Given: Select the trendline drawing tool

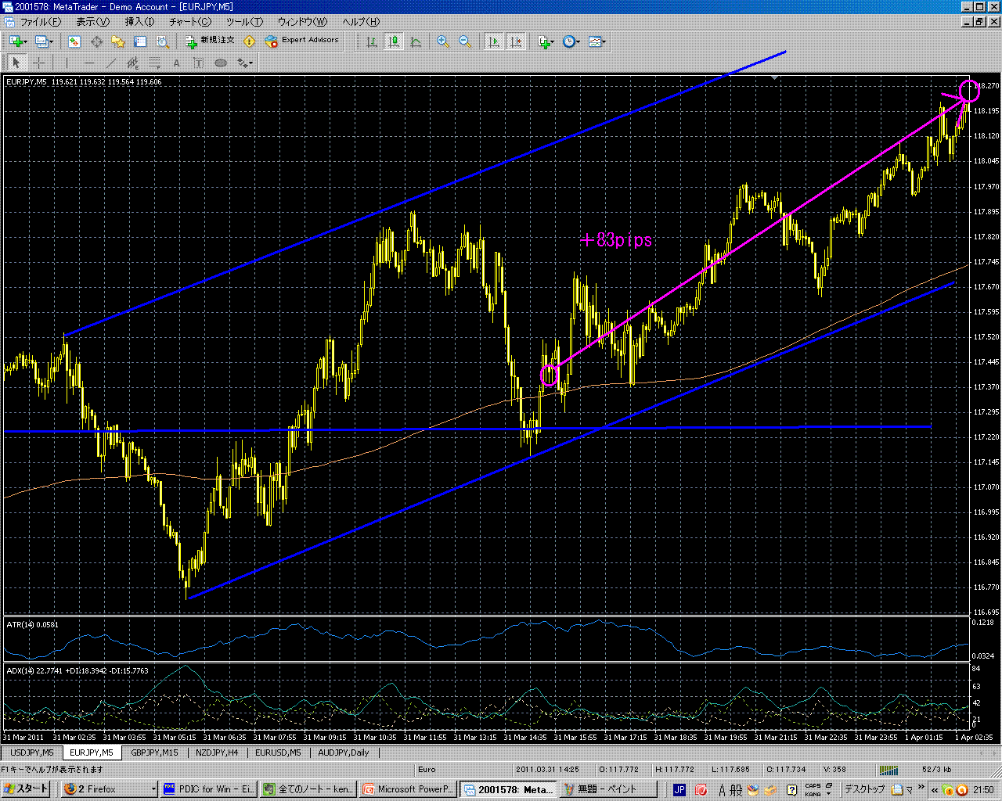Looking at the screenshot, I should pos(110,63).
